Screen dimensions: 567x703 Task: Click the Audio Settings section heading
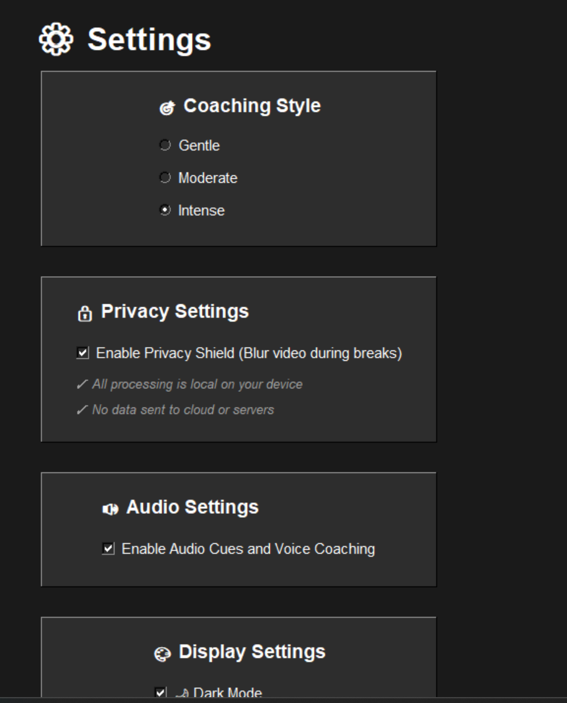click(192, 507)
